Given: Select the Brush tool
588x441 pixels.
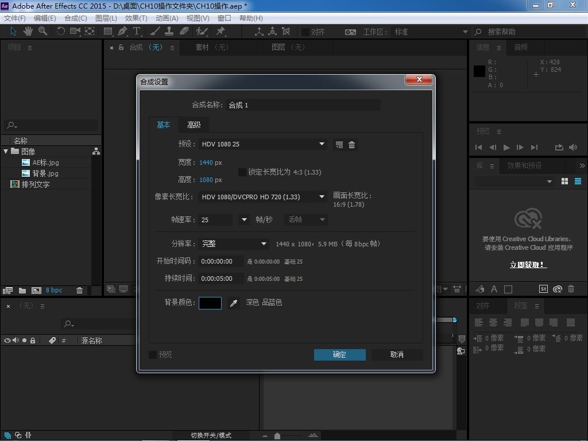Looking at the screenshot, I should coord(154,32).
